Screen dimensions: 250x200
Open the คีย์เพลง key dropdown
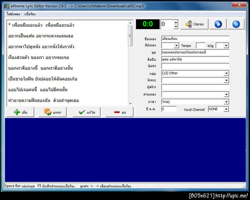pyautogui.click(x=176, y=46)
